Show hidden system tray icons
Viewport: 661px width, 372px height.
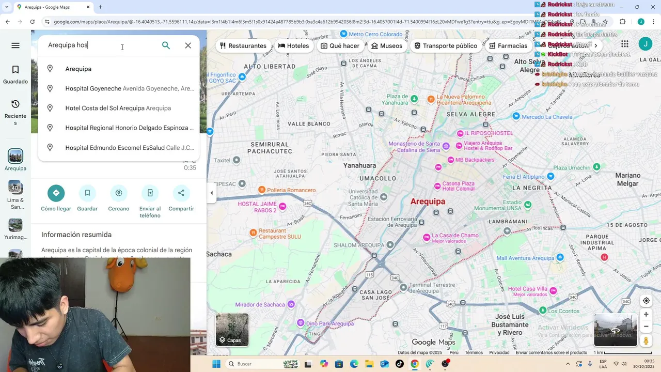coord(568,364)
